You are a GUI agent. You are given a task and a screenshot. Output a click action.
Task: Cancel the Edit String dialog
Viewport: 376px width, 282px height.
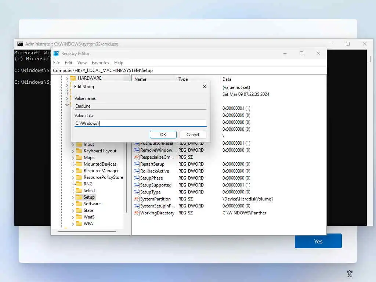[193, 134]
